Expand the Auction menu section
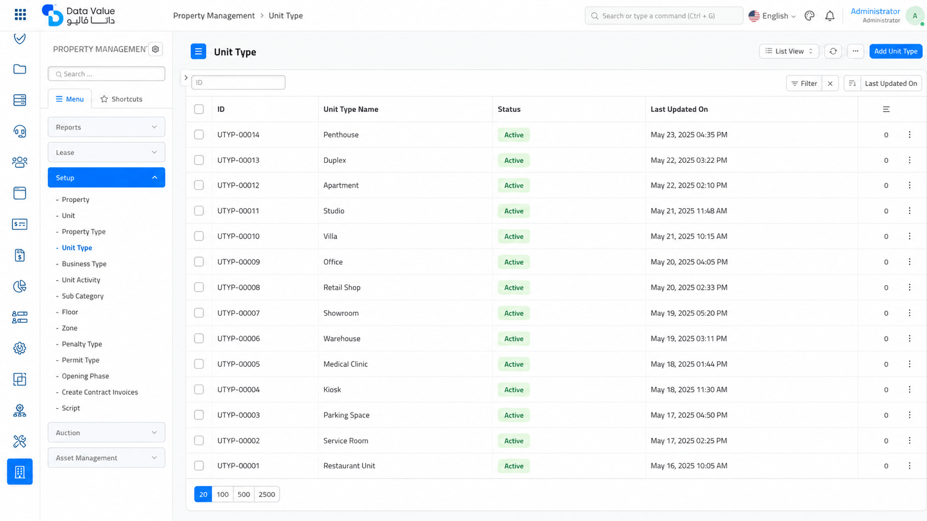Screen dimensions: 927x521 click(x=106, y=432)
